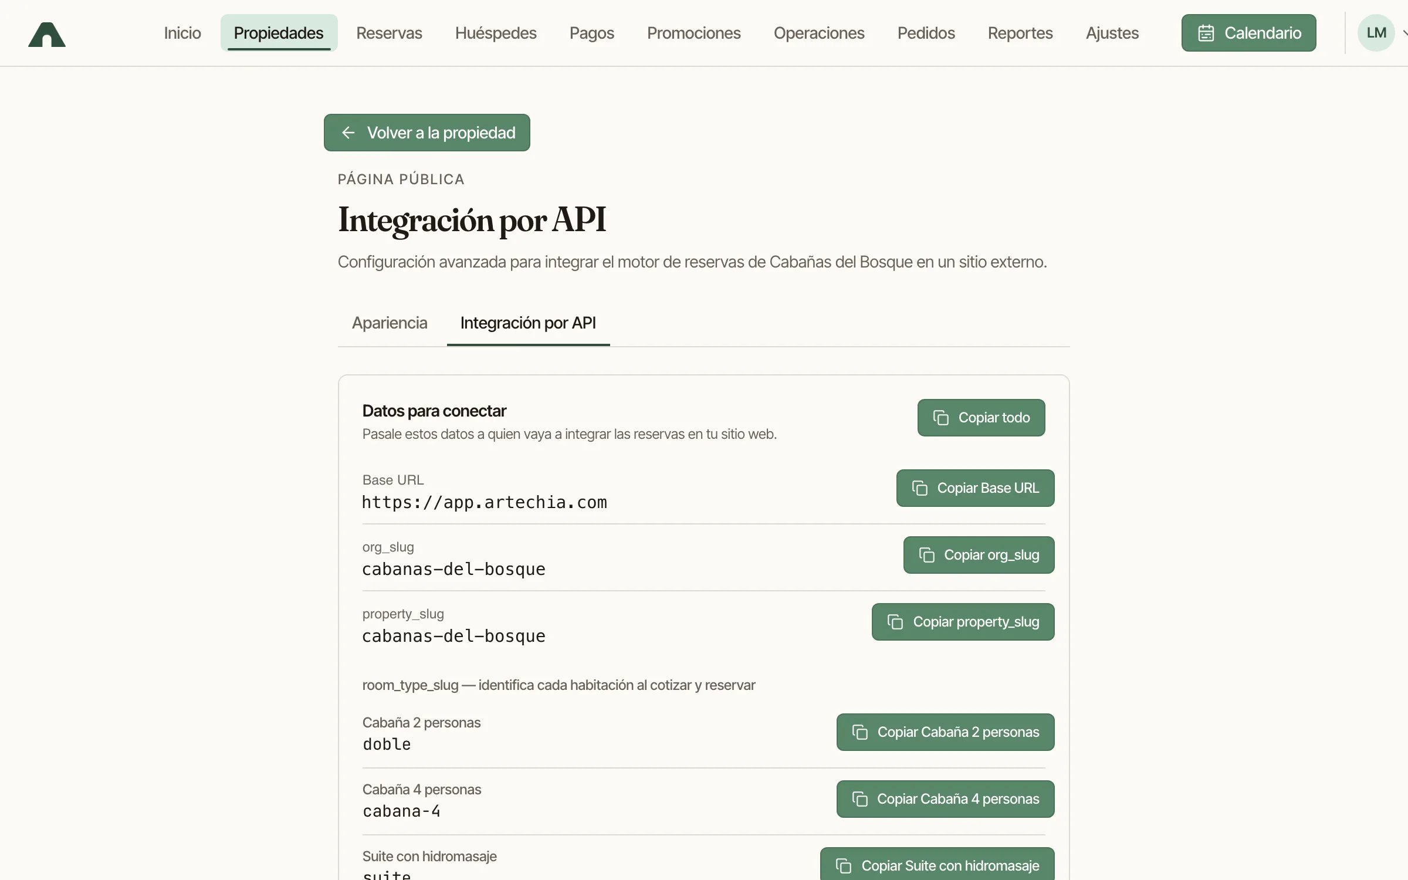Image resolution: width=1408 pixels, height=880 pixels.
Task: Click the doble slug value
Action: pos(387,744)
